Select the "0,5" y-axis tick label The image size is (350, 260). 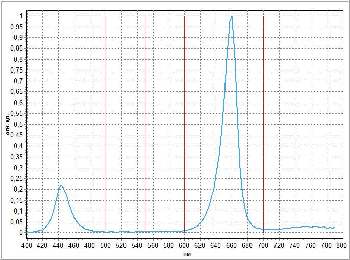click(18, 125)
